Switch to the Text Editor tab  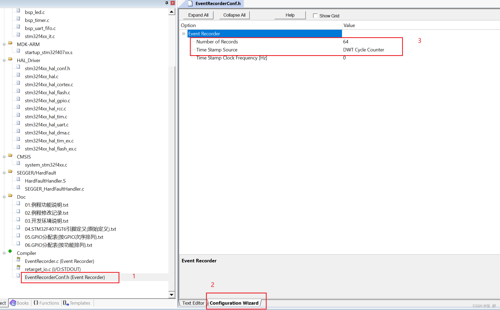point(193,303)
